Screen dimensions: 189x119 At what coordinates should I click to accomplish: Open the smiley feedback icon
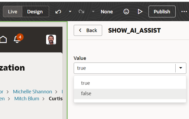[x=126, y=11]
